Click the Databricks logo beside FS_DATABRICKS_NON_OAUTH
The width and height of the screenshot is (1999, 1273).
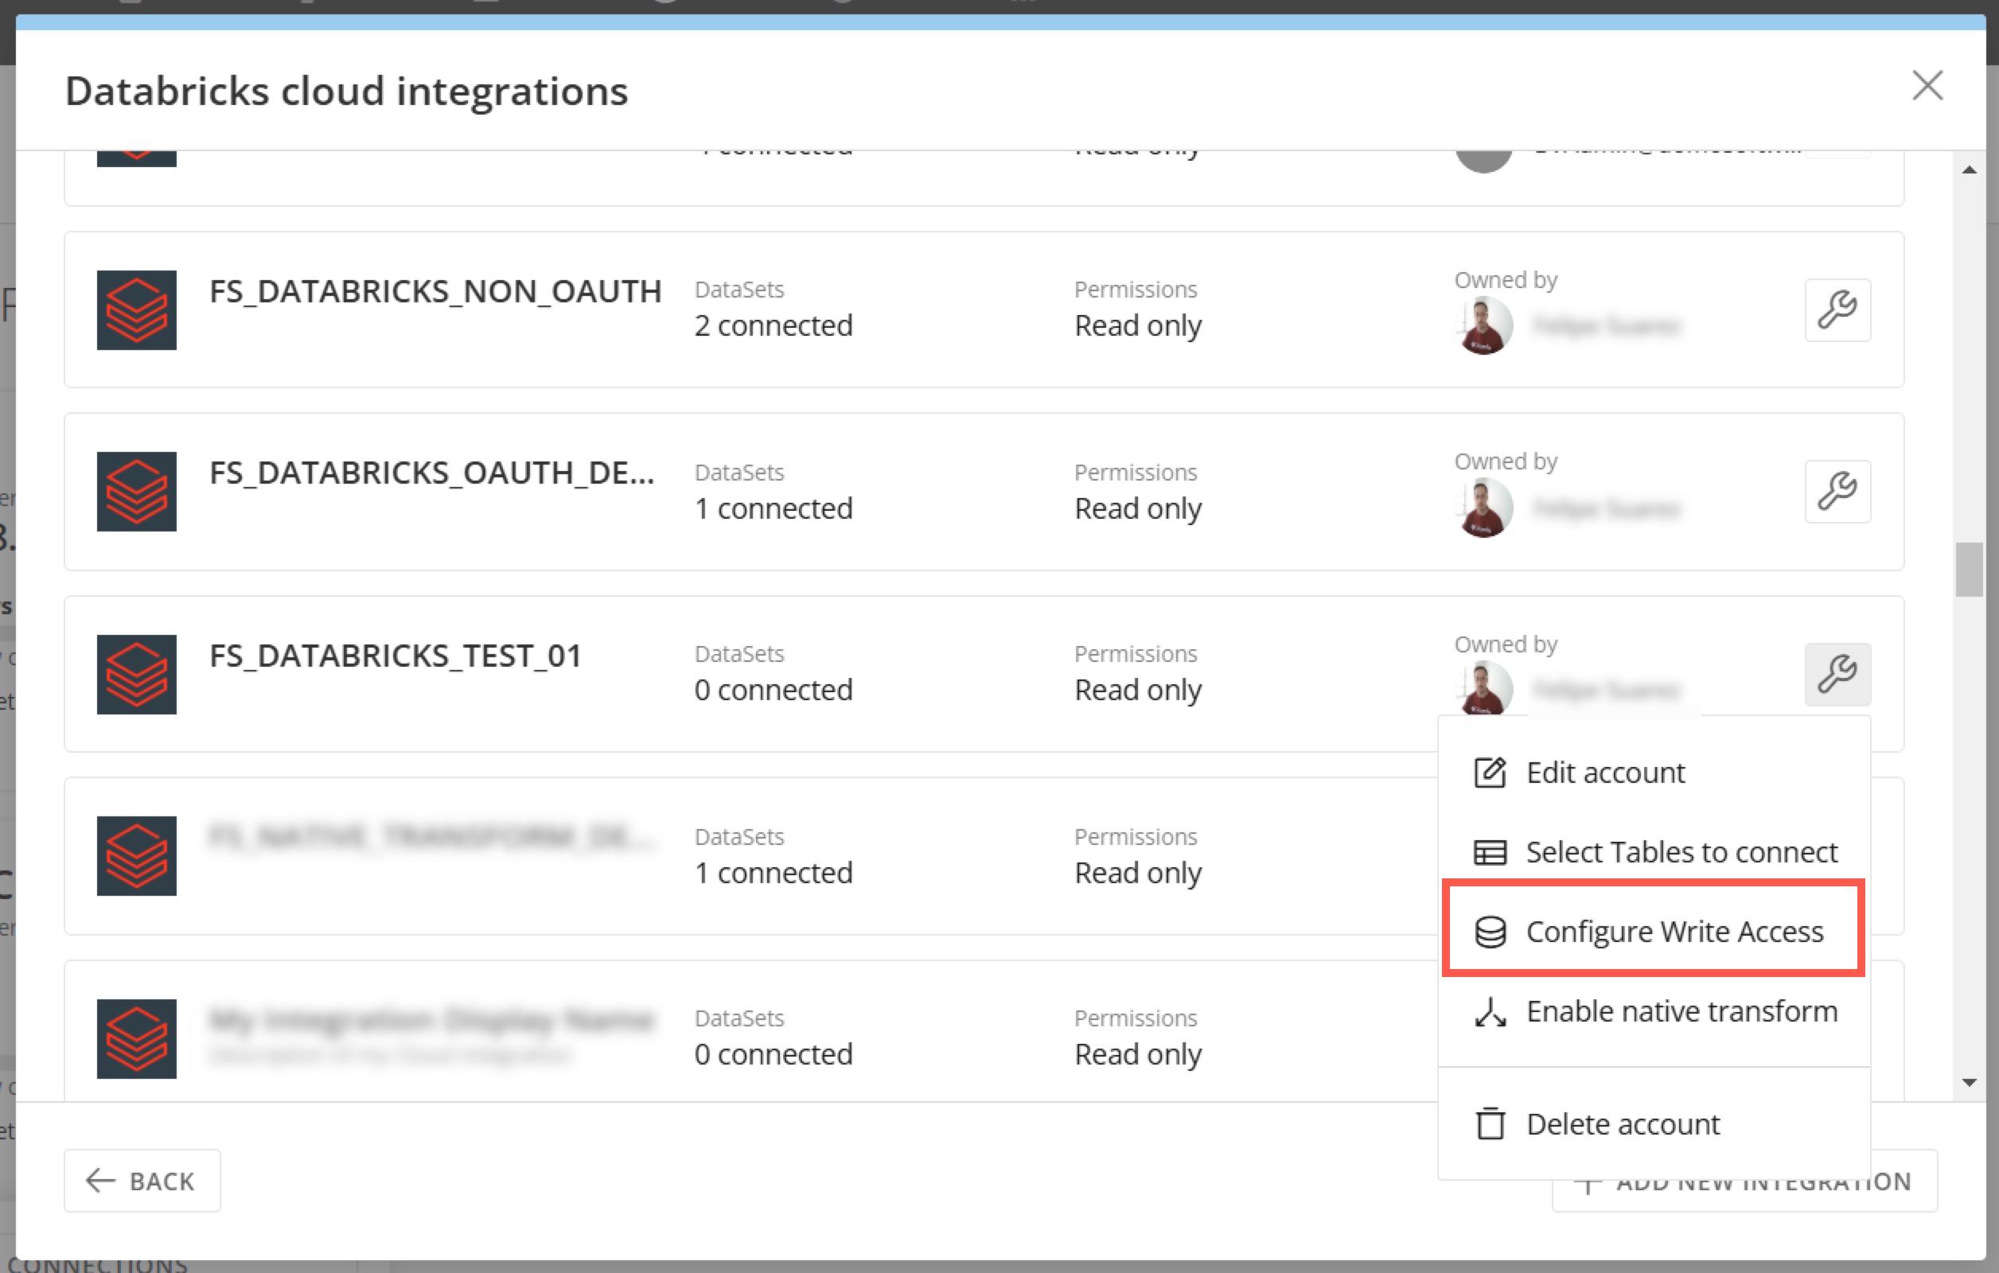pos(137,310)
